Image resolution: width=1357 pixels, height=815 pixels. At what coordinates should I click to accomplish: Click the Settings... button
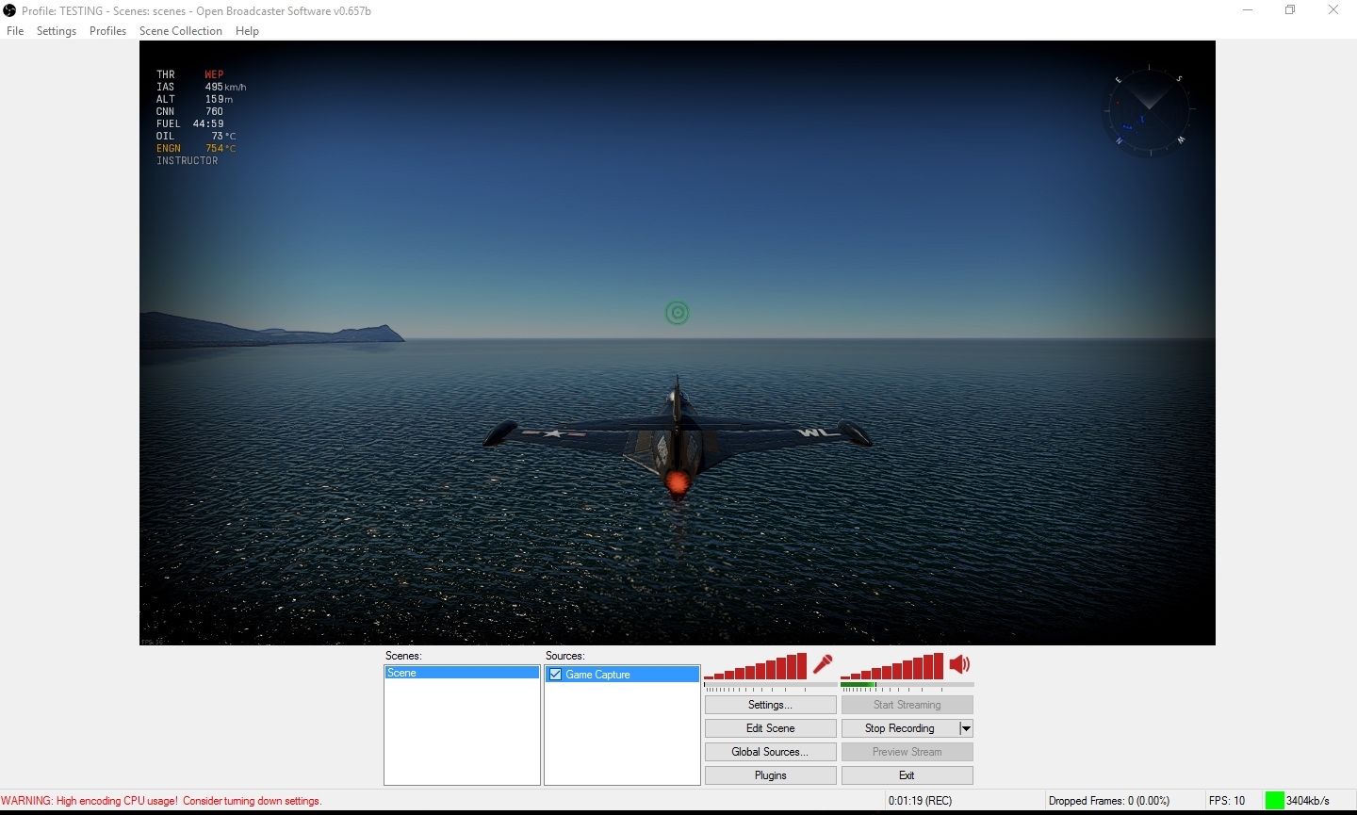pos(770,705)
